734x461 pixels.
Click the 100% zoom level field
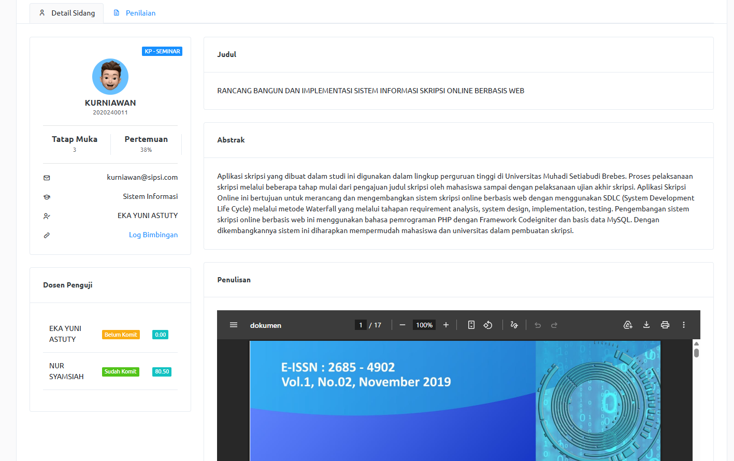coord(424,325)
